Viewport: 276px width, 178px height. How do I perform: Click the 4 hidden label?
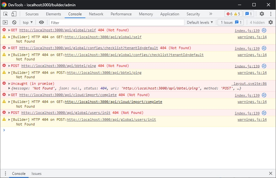pos(257,23)
